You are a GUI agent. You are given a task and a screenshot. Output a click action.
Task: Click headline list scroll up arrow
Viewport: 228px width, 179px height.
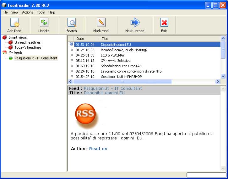point(223,38)
